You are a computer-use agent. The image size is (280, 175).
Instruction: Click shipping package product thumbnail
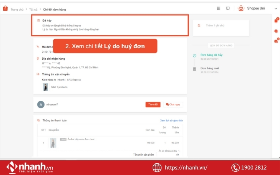click(45, 87)
